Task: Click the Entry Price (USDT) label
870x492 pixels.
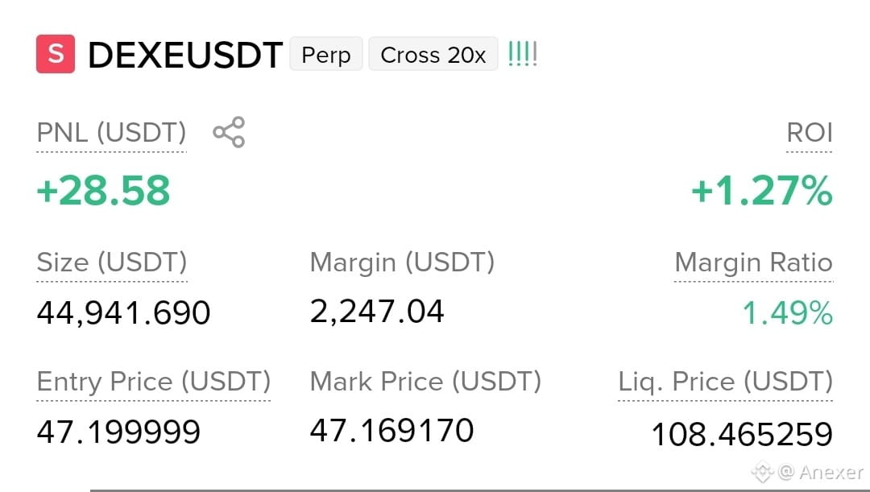Action: click(x=154, y=382)
